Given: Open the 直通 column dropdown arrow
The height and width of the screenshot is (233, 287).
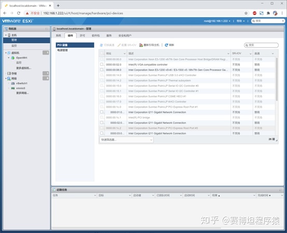Looking at the screenshot, I should click(x=272, y=53).
